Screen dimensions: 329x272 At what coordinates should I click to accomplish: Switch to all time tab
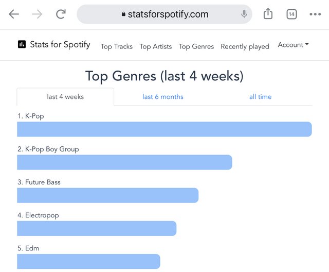(x=260, y=97)
